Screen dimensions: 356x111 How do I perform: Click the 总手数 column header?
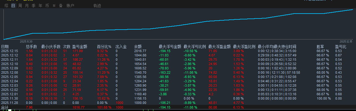click(x=31, y=47)
